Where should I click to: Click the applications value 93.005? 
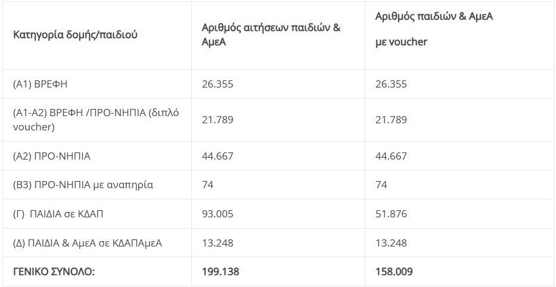218,214
